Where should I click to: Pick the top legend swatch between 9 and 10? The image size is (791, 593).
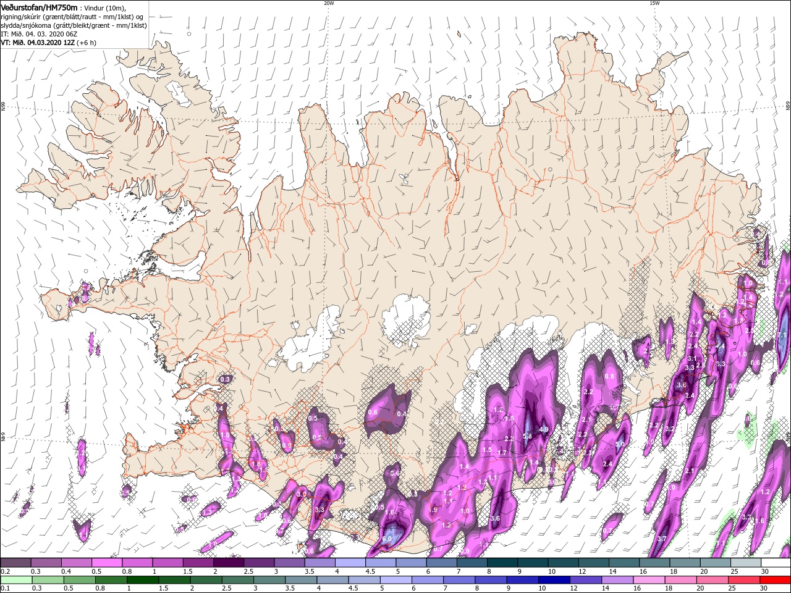[x=533, y=563]
